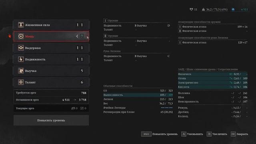The height and width of the screenshot is (144, 256).
Task: Select the Подвижность row
Action: (51, 59)
